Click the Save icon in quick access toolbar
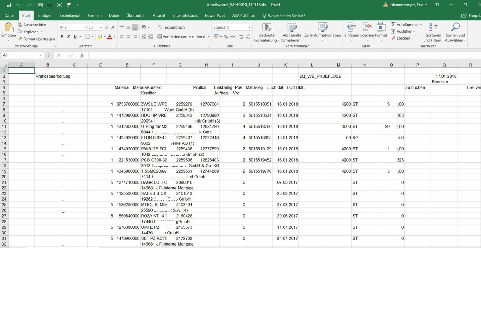Screen dimensions: 481x321 click(9, 5)
